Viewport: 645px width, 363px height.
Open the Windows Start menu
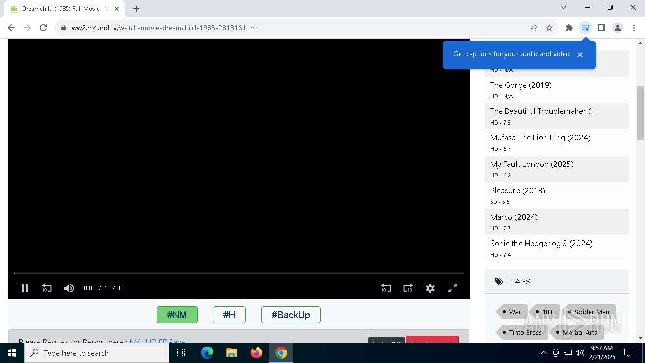[12, 353]
